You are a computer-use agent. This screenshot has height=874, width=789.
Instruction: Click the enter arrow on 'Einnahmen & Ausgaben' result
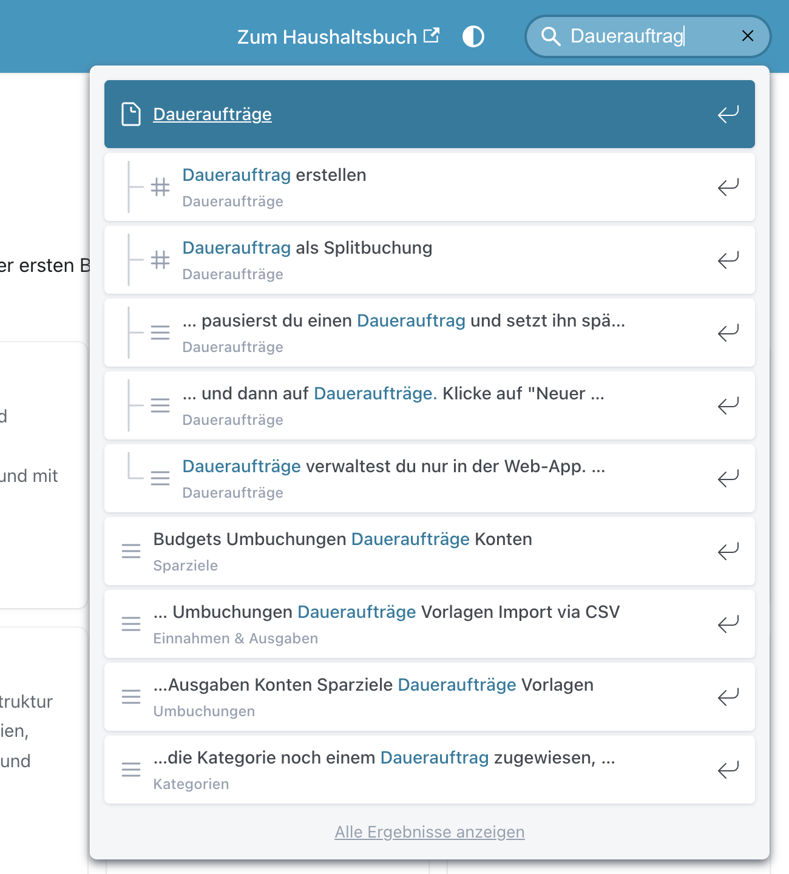click(728, 624)
